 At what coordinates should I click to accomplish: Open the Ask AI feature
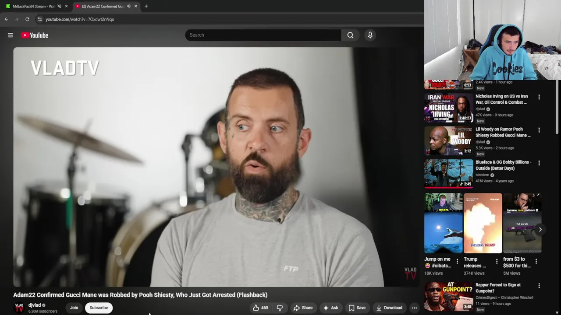coord(330,308)
